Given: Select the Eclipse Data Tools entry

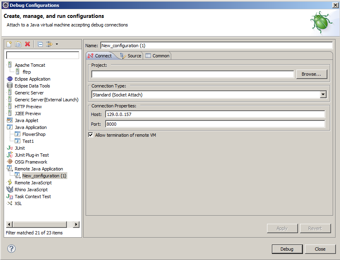Looking at the screenshot, I should pyautogui.click(x=32, y=86).
